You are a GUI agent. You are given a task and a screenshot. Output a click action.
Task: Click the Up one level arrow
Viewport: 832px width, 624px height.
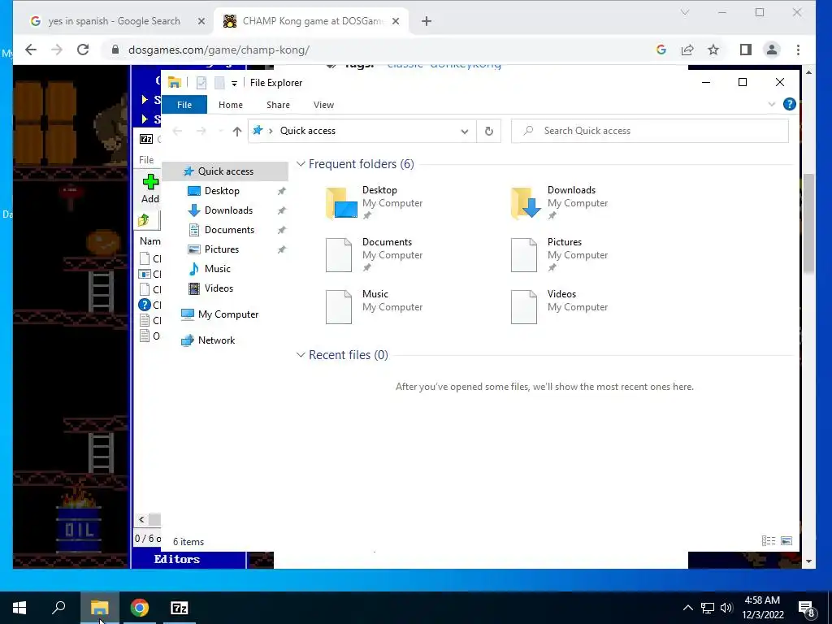[236, 131]
